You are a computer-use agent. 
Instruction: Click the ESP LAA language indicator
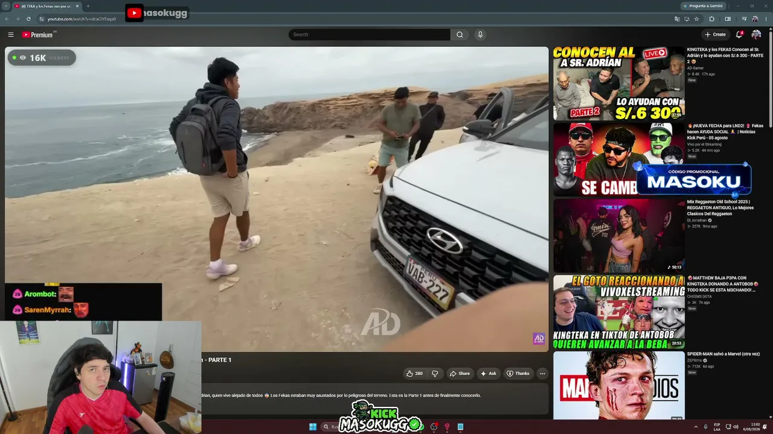(717, 427)
